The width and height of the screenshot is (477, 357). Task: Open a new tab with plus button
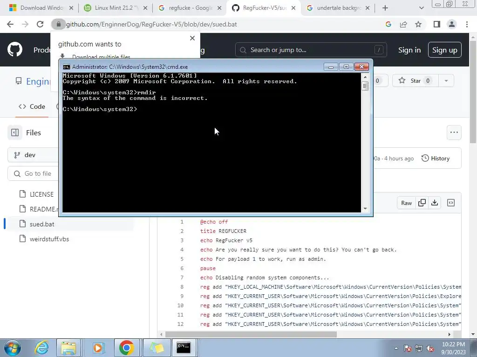[x=385, y=8]
